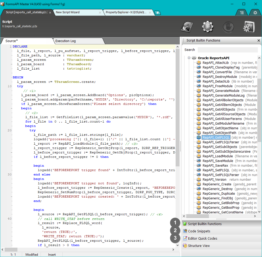Select RepAPI_CloneDisplayTag function
This screenshot has width=262, height=257.
coord(221,67)
